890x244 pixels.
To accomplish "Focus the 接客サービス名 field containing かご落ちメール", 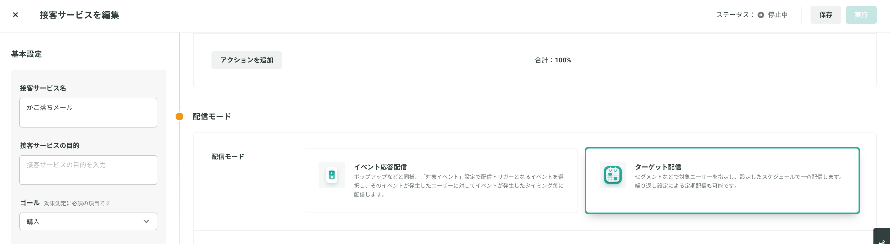I will pos(88,113).
